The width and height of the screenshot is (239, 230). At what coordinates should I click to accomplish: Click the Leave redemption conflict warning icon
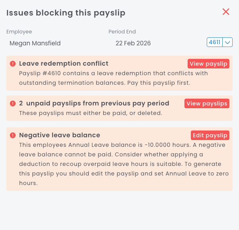pos(13,64)
